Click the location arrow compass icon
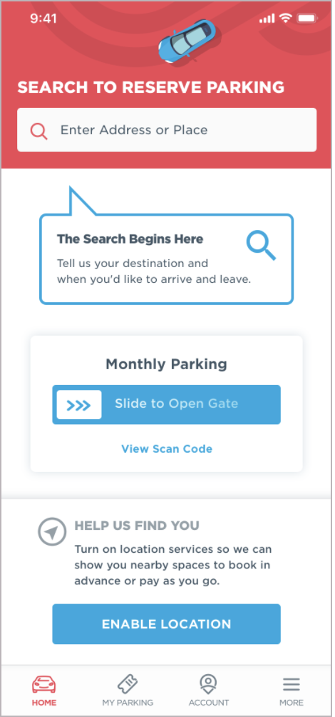Screen dimensions: 335x717 tap(52, 532)
